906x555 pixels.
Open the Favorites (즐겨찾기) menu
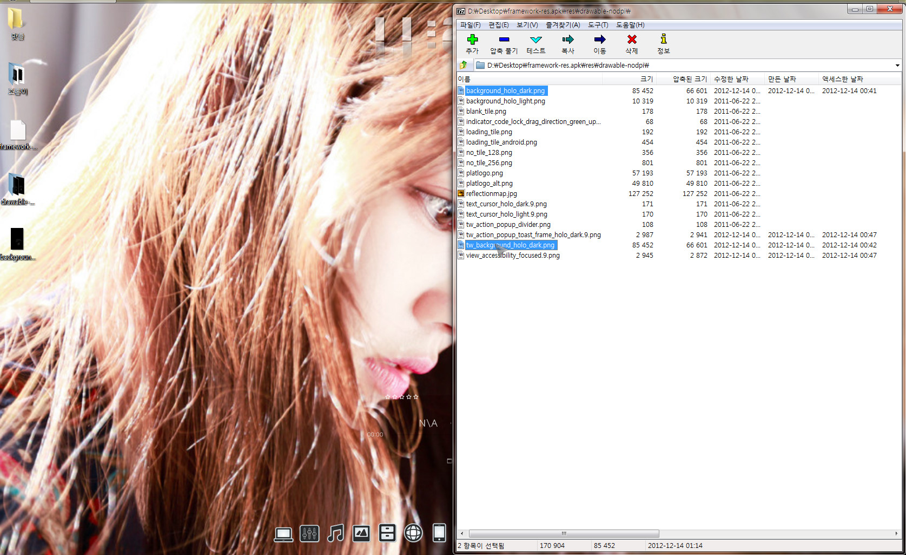[563, 25]
